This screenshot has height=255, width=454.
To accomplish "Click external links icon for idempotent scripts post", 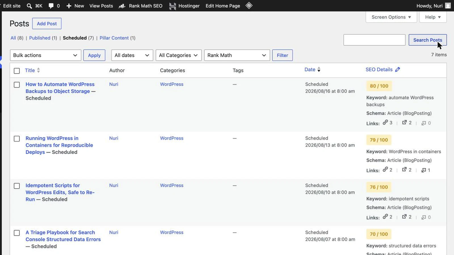I will pos(404,216).
